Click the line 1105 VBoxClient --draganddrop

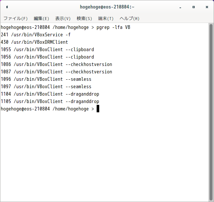coord(50,102)
